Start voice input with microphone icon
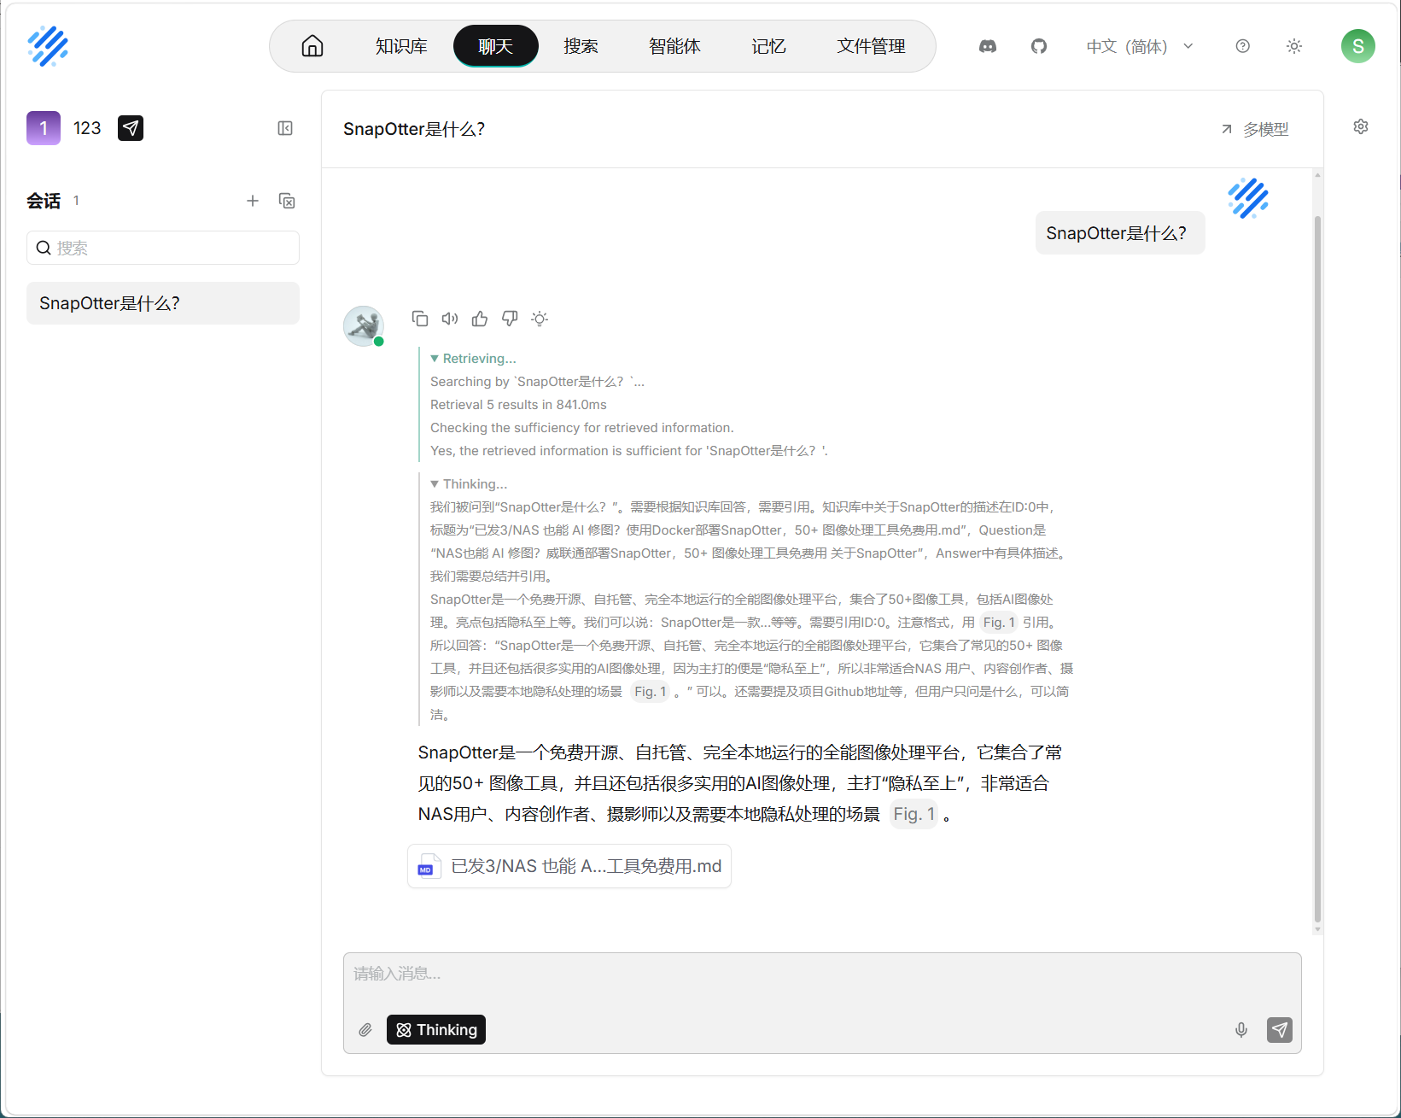1401x1118 pixels. (1241, 1030)
